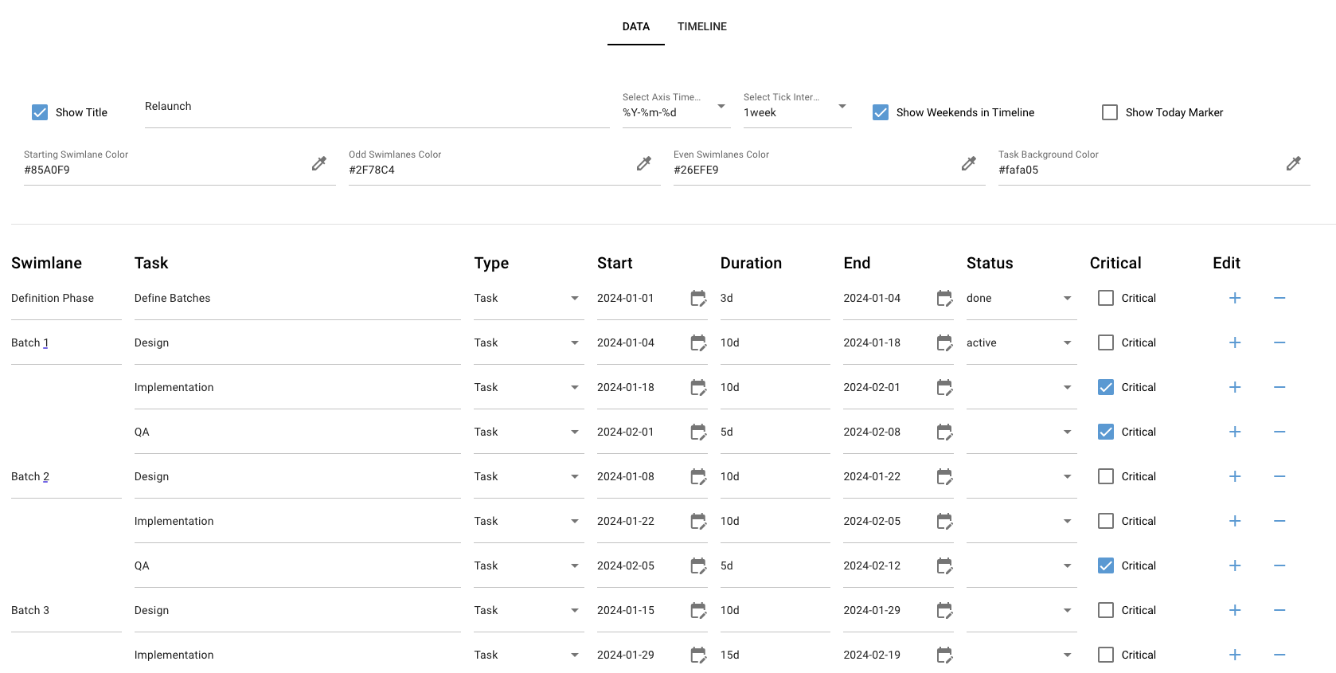The width and height of the screenshot is (1336, 673).
Task: Open Type dropdown for Batch 1 Design
Action: (x=529, y=343)
